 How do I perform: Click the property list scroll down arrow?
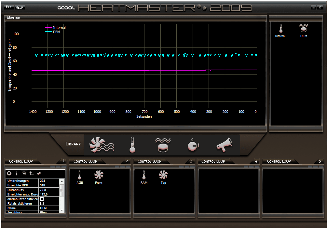(62, 210)
